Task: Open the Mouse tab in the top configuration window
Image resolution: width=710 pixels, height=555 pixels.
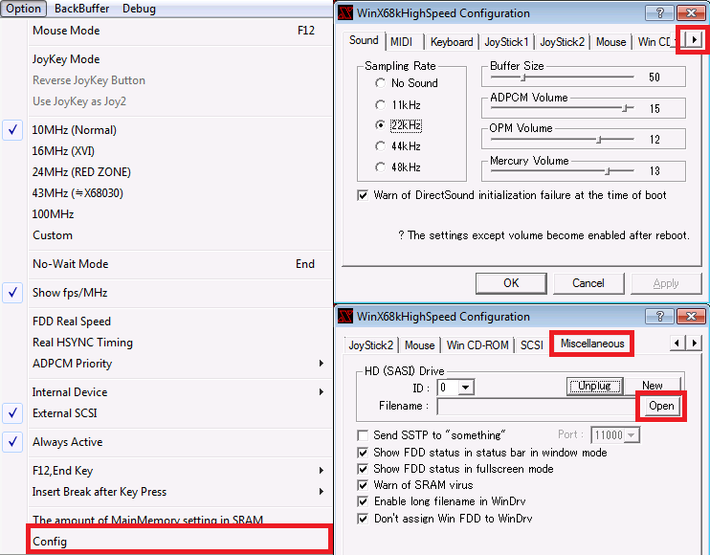Action: point(610,42)
